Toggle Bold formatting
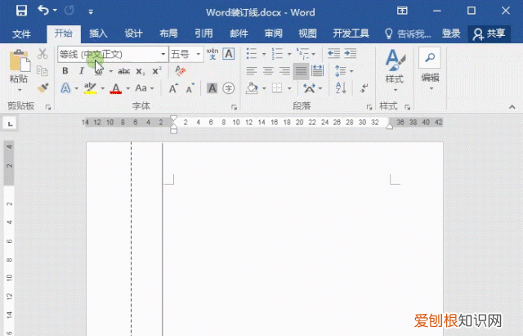This screenshot has height=336, width=523. pos(65,71)
